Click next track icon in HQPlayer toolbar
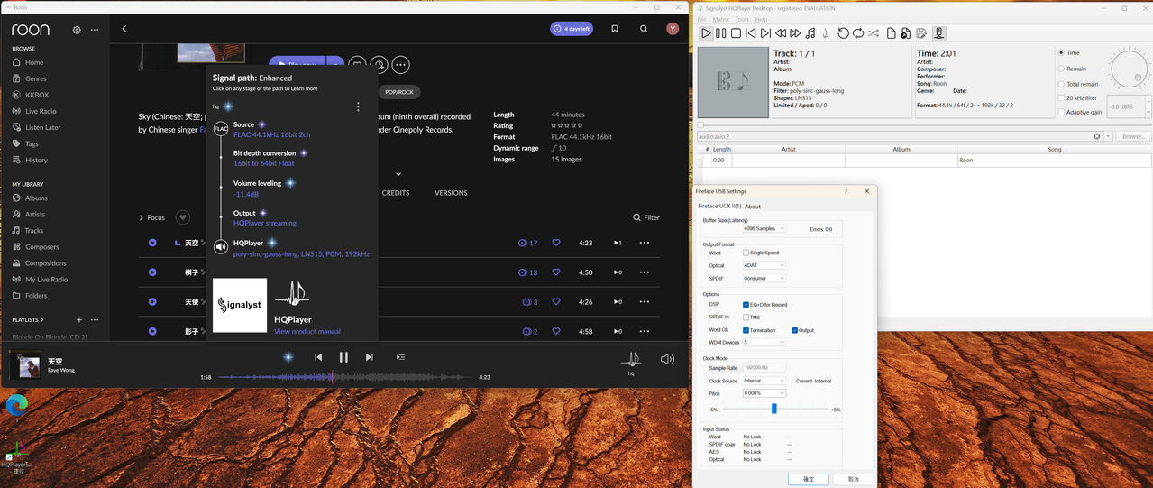The image size is (1153, 488). click(x=765, y=33)
